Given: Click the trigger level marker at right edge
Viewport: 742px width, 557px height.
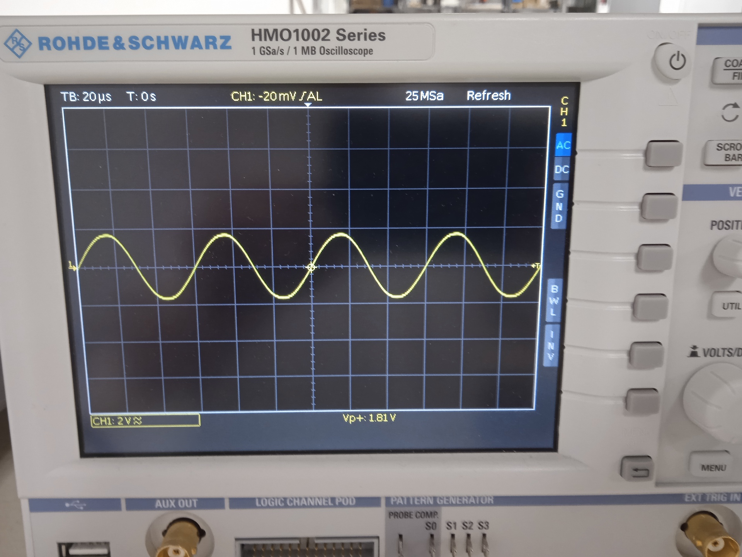Looking at the screenshot, I should click(x=536, y=266).
